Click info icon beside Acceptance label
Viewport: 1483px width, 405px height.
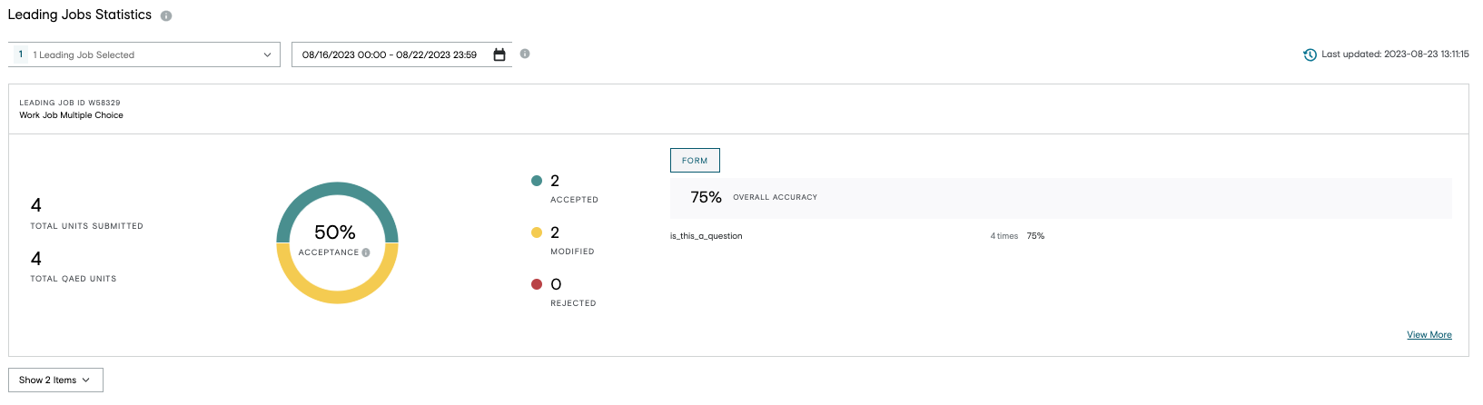[366, 252]
